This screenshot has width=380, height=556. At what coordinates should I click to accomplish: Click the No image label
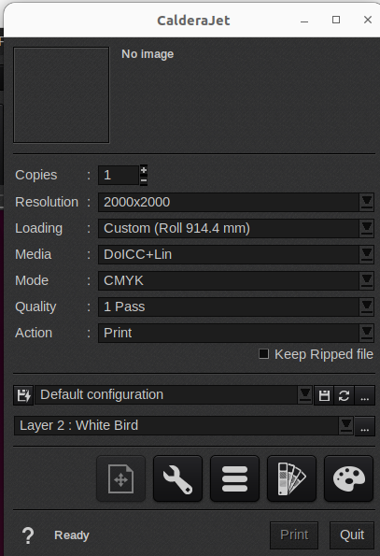click(148, 54)
